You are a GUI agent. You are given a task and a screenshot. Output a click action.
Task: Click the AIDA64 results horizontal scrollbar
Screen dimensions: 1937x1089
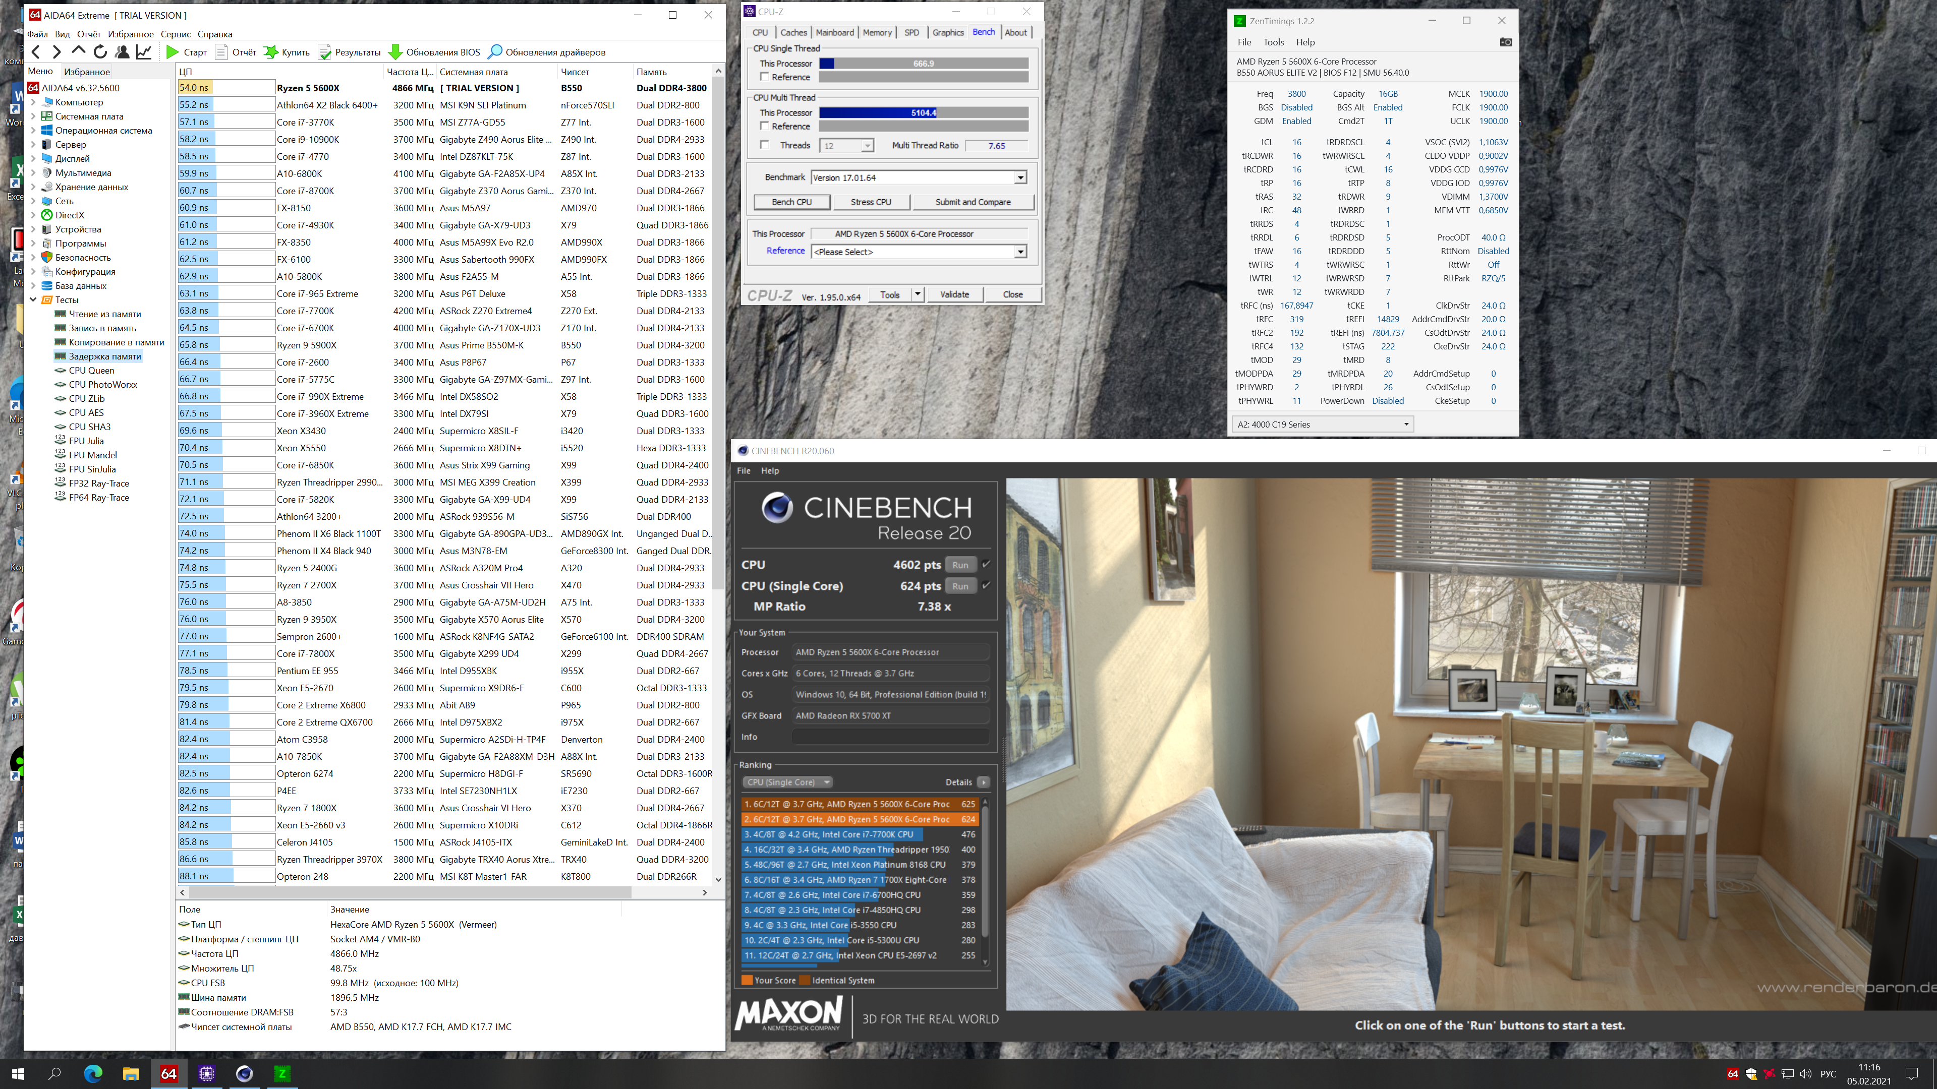click(x=410, y=892)
